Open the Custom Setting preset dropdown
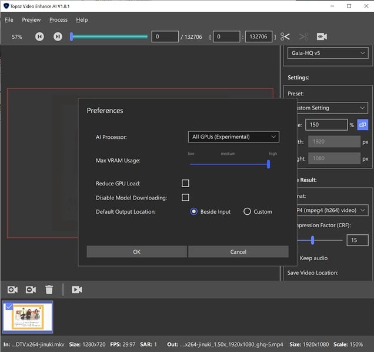The width and height of the screenshot is (374, 352). pyautogui.click(x=329, y=108)
